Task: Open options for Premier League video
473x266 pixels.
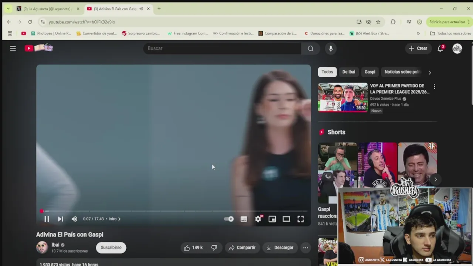Action: [435, 86]
